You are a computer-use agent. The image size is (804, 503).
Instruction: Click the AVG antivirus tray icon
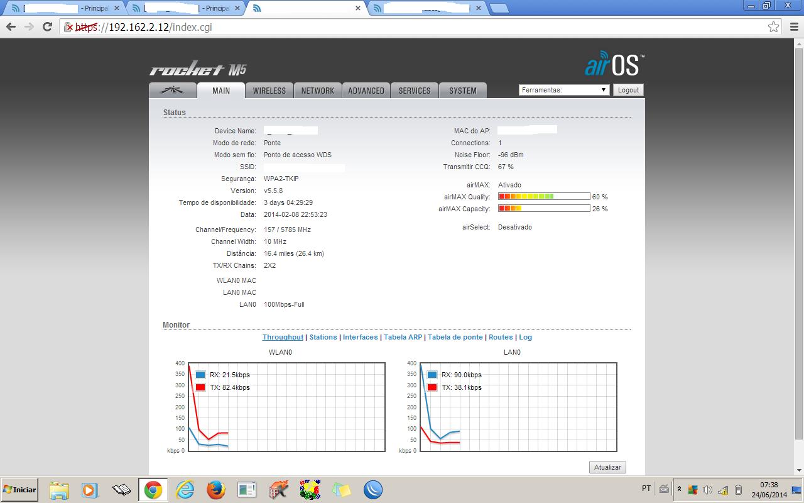point(693,489)
